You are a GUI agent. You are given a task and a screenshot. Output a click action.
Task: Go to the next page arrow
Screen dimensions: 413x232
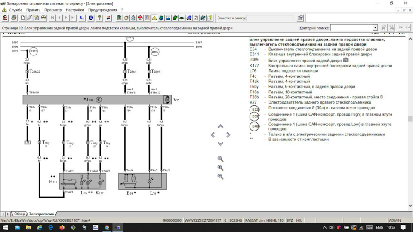click(x=66, y=18)
